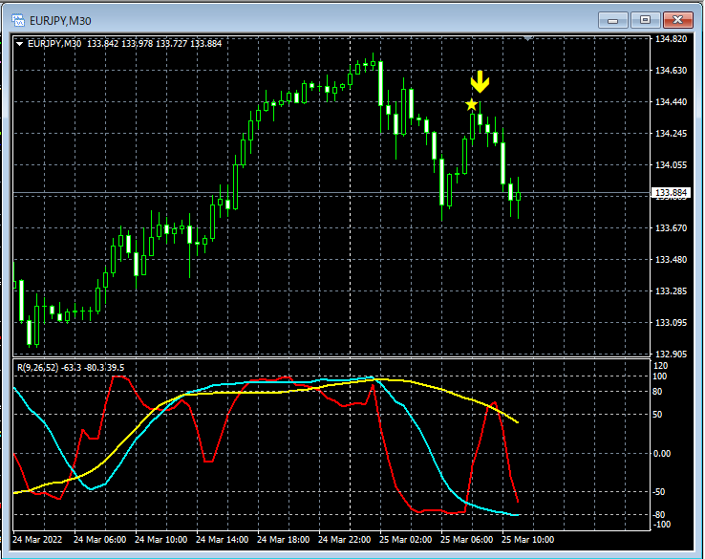Click the EURJPY chart window icon

18,20
